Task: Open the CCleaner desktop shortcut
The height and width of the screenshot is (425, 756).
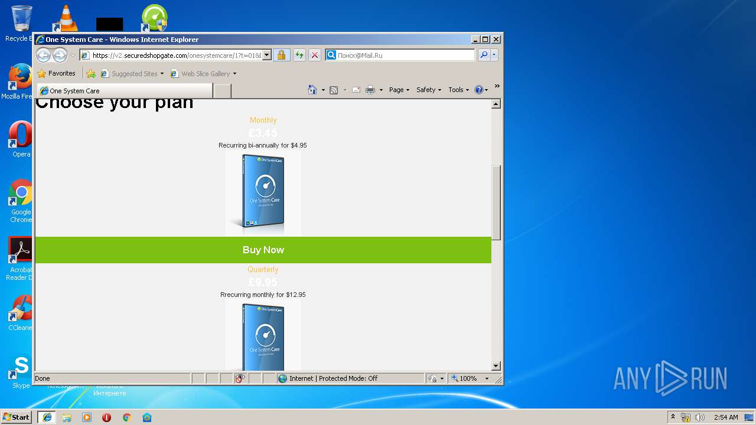Action: tap(21, 313)
